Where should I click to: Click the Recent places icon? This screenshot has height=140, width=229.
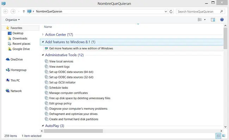[x=10, y=44]
